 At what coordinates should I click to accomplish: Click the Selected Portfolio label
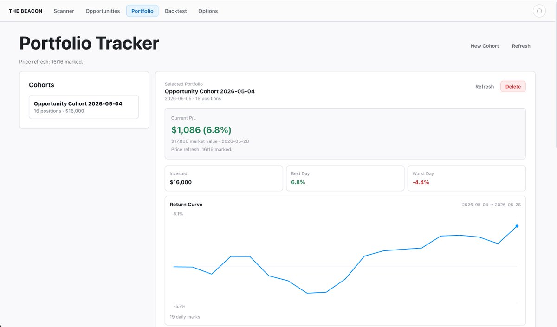184,84
